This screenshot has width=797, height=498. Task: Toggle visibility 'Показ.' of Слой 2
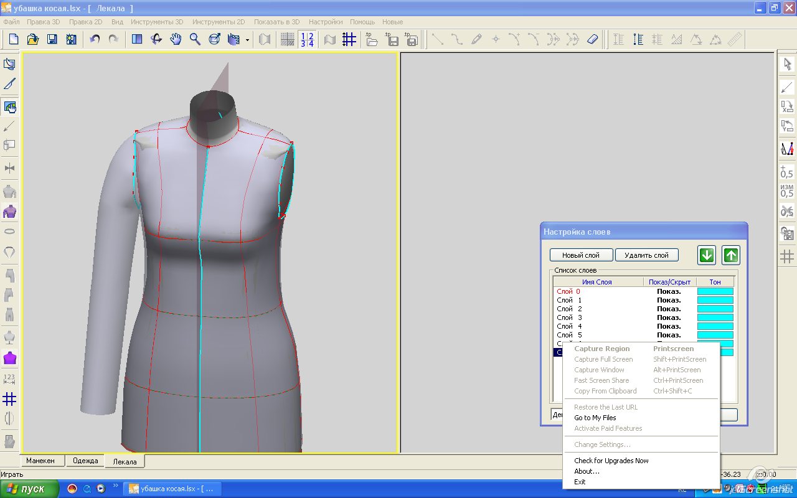click(x=669, y=309)
